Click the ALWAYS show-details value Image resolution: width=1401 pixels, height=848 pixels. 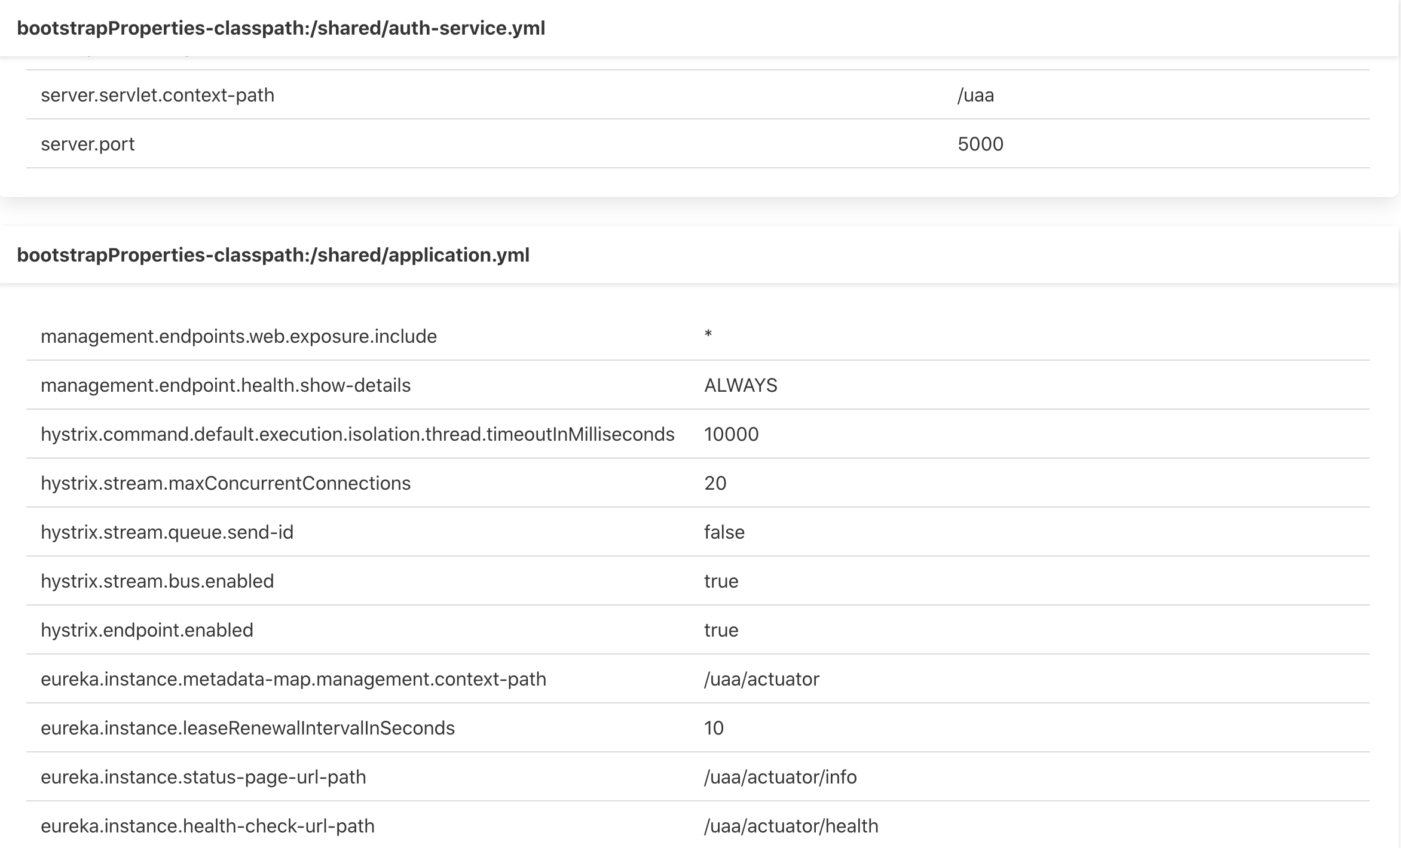click(x=741, y=385)
